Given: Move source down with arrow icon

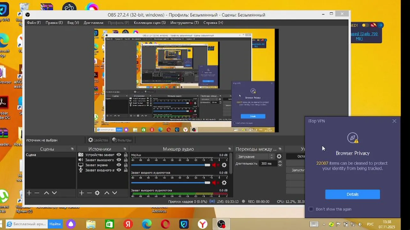Looking at the screenshot, I should pyautogui.click(x=115, y=193).
